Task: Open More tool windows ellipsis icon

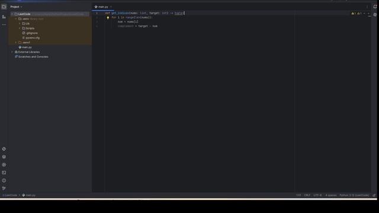Action: pos(4,25)
